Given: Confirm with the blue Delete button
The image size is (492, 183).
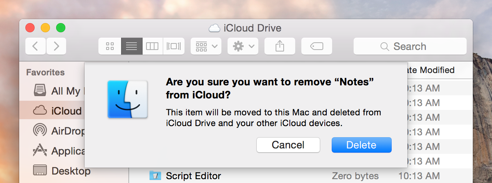Looking at the screenshot, I should [x=361, y=145].
